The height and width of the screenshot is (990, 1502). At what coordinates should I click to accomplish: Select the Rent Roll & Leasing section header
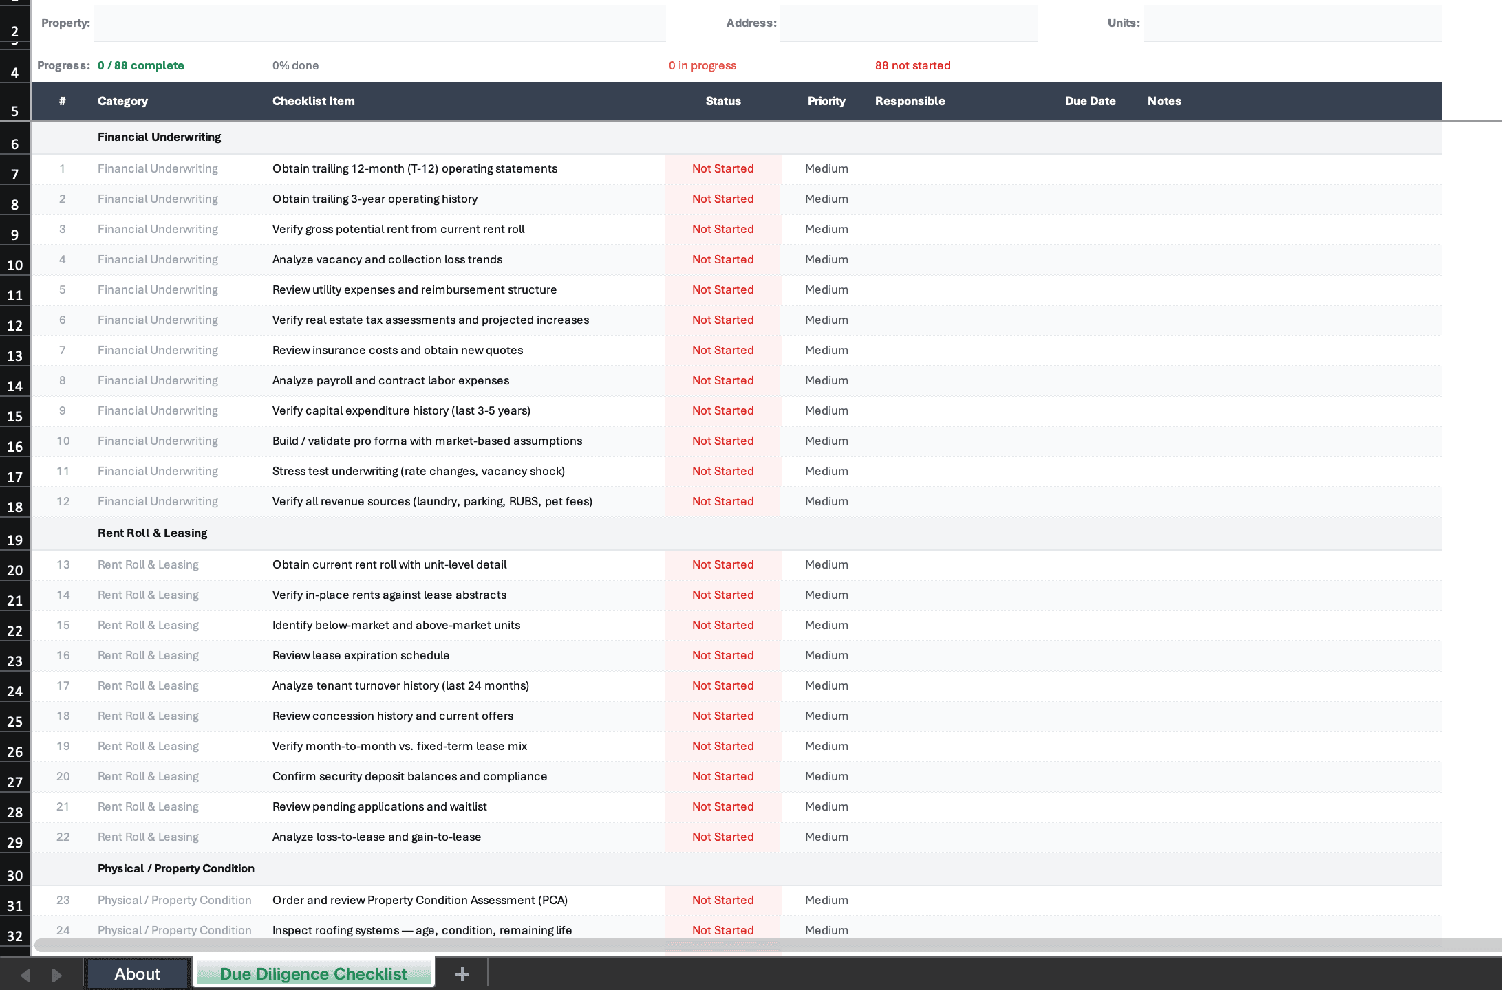(x=152, y=532)
